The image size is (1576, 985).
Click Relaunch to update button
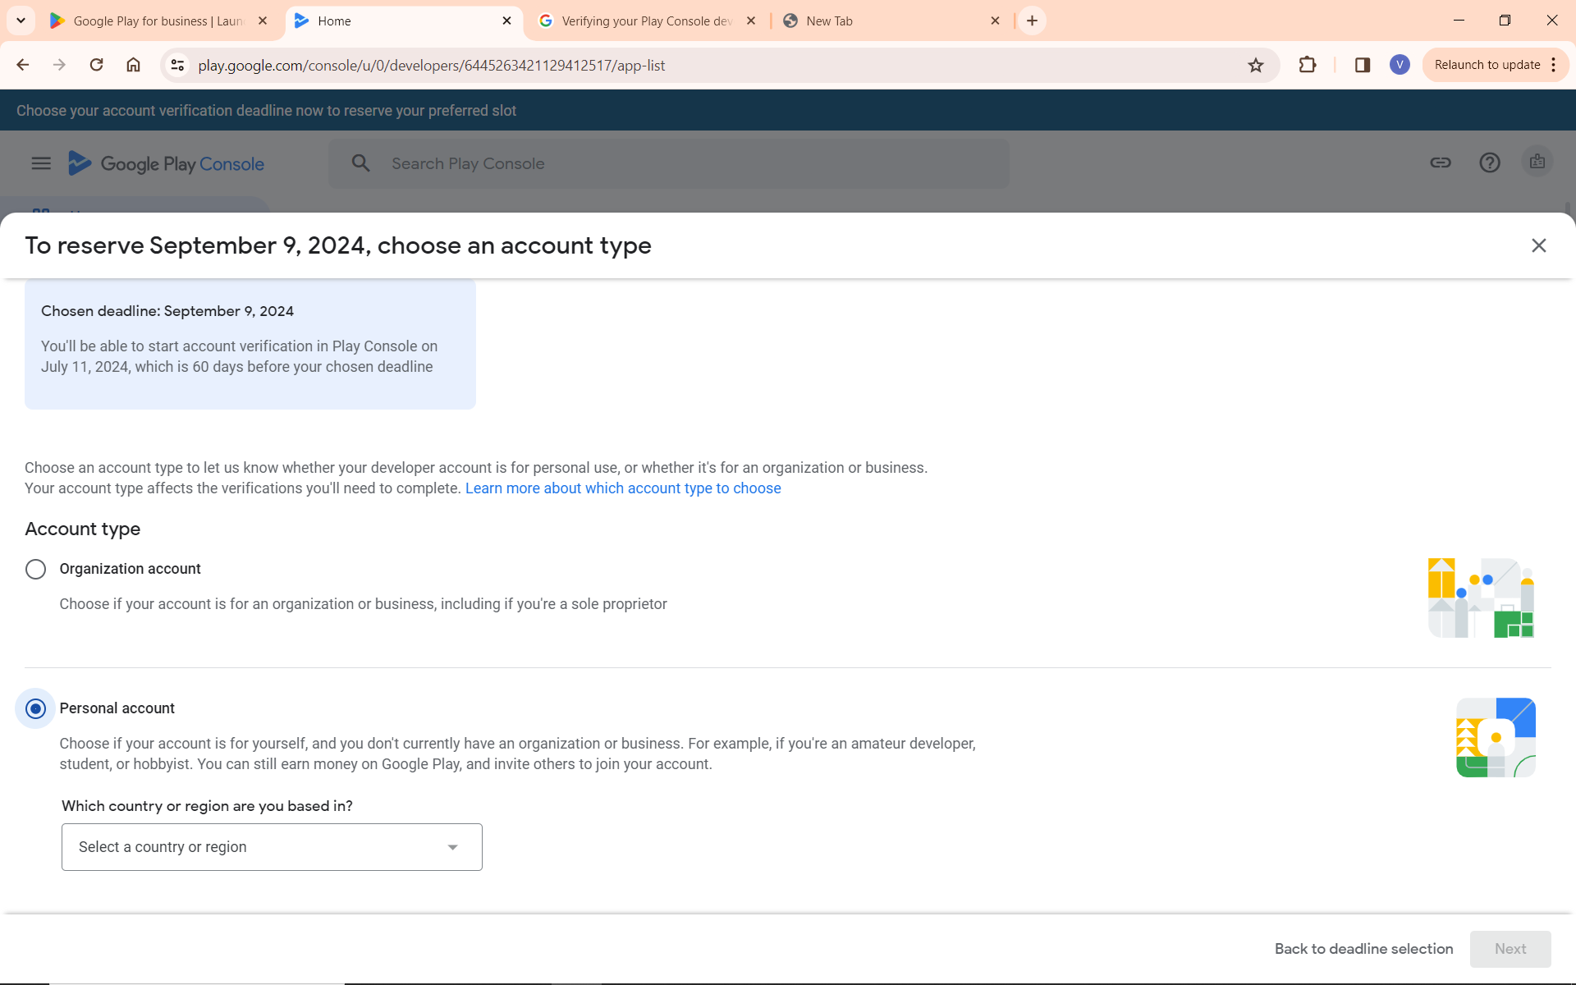click(x=1487, y=65)
